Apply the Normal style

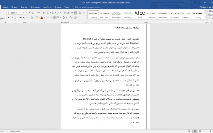[93, 15]
